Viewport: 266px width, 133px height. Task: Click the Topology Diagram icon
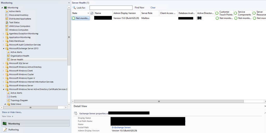click(8, 100)
